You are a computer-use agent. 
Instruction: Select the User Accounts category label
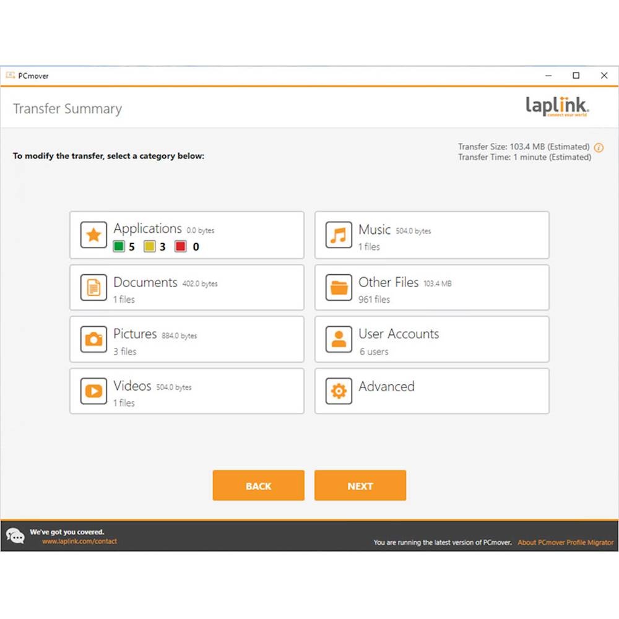pos(399,334)
